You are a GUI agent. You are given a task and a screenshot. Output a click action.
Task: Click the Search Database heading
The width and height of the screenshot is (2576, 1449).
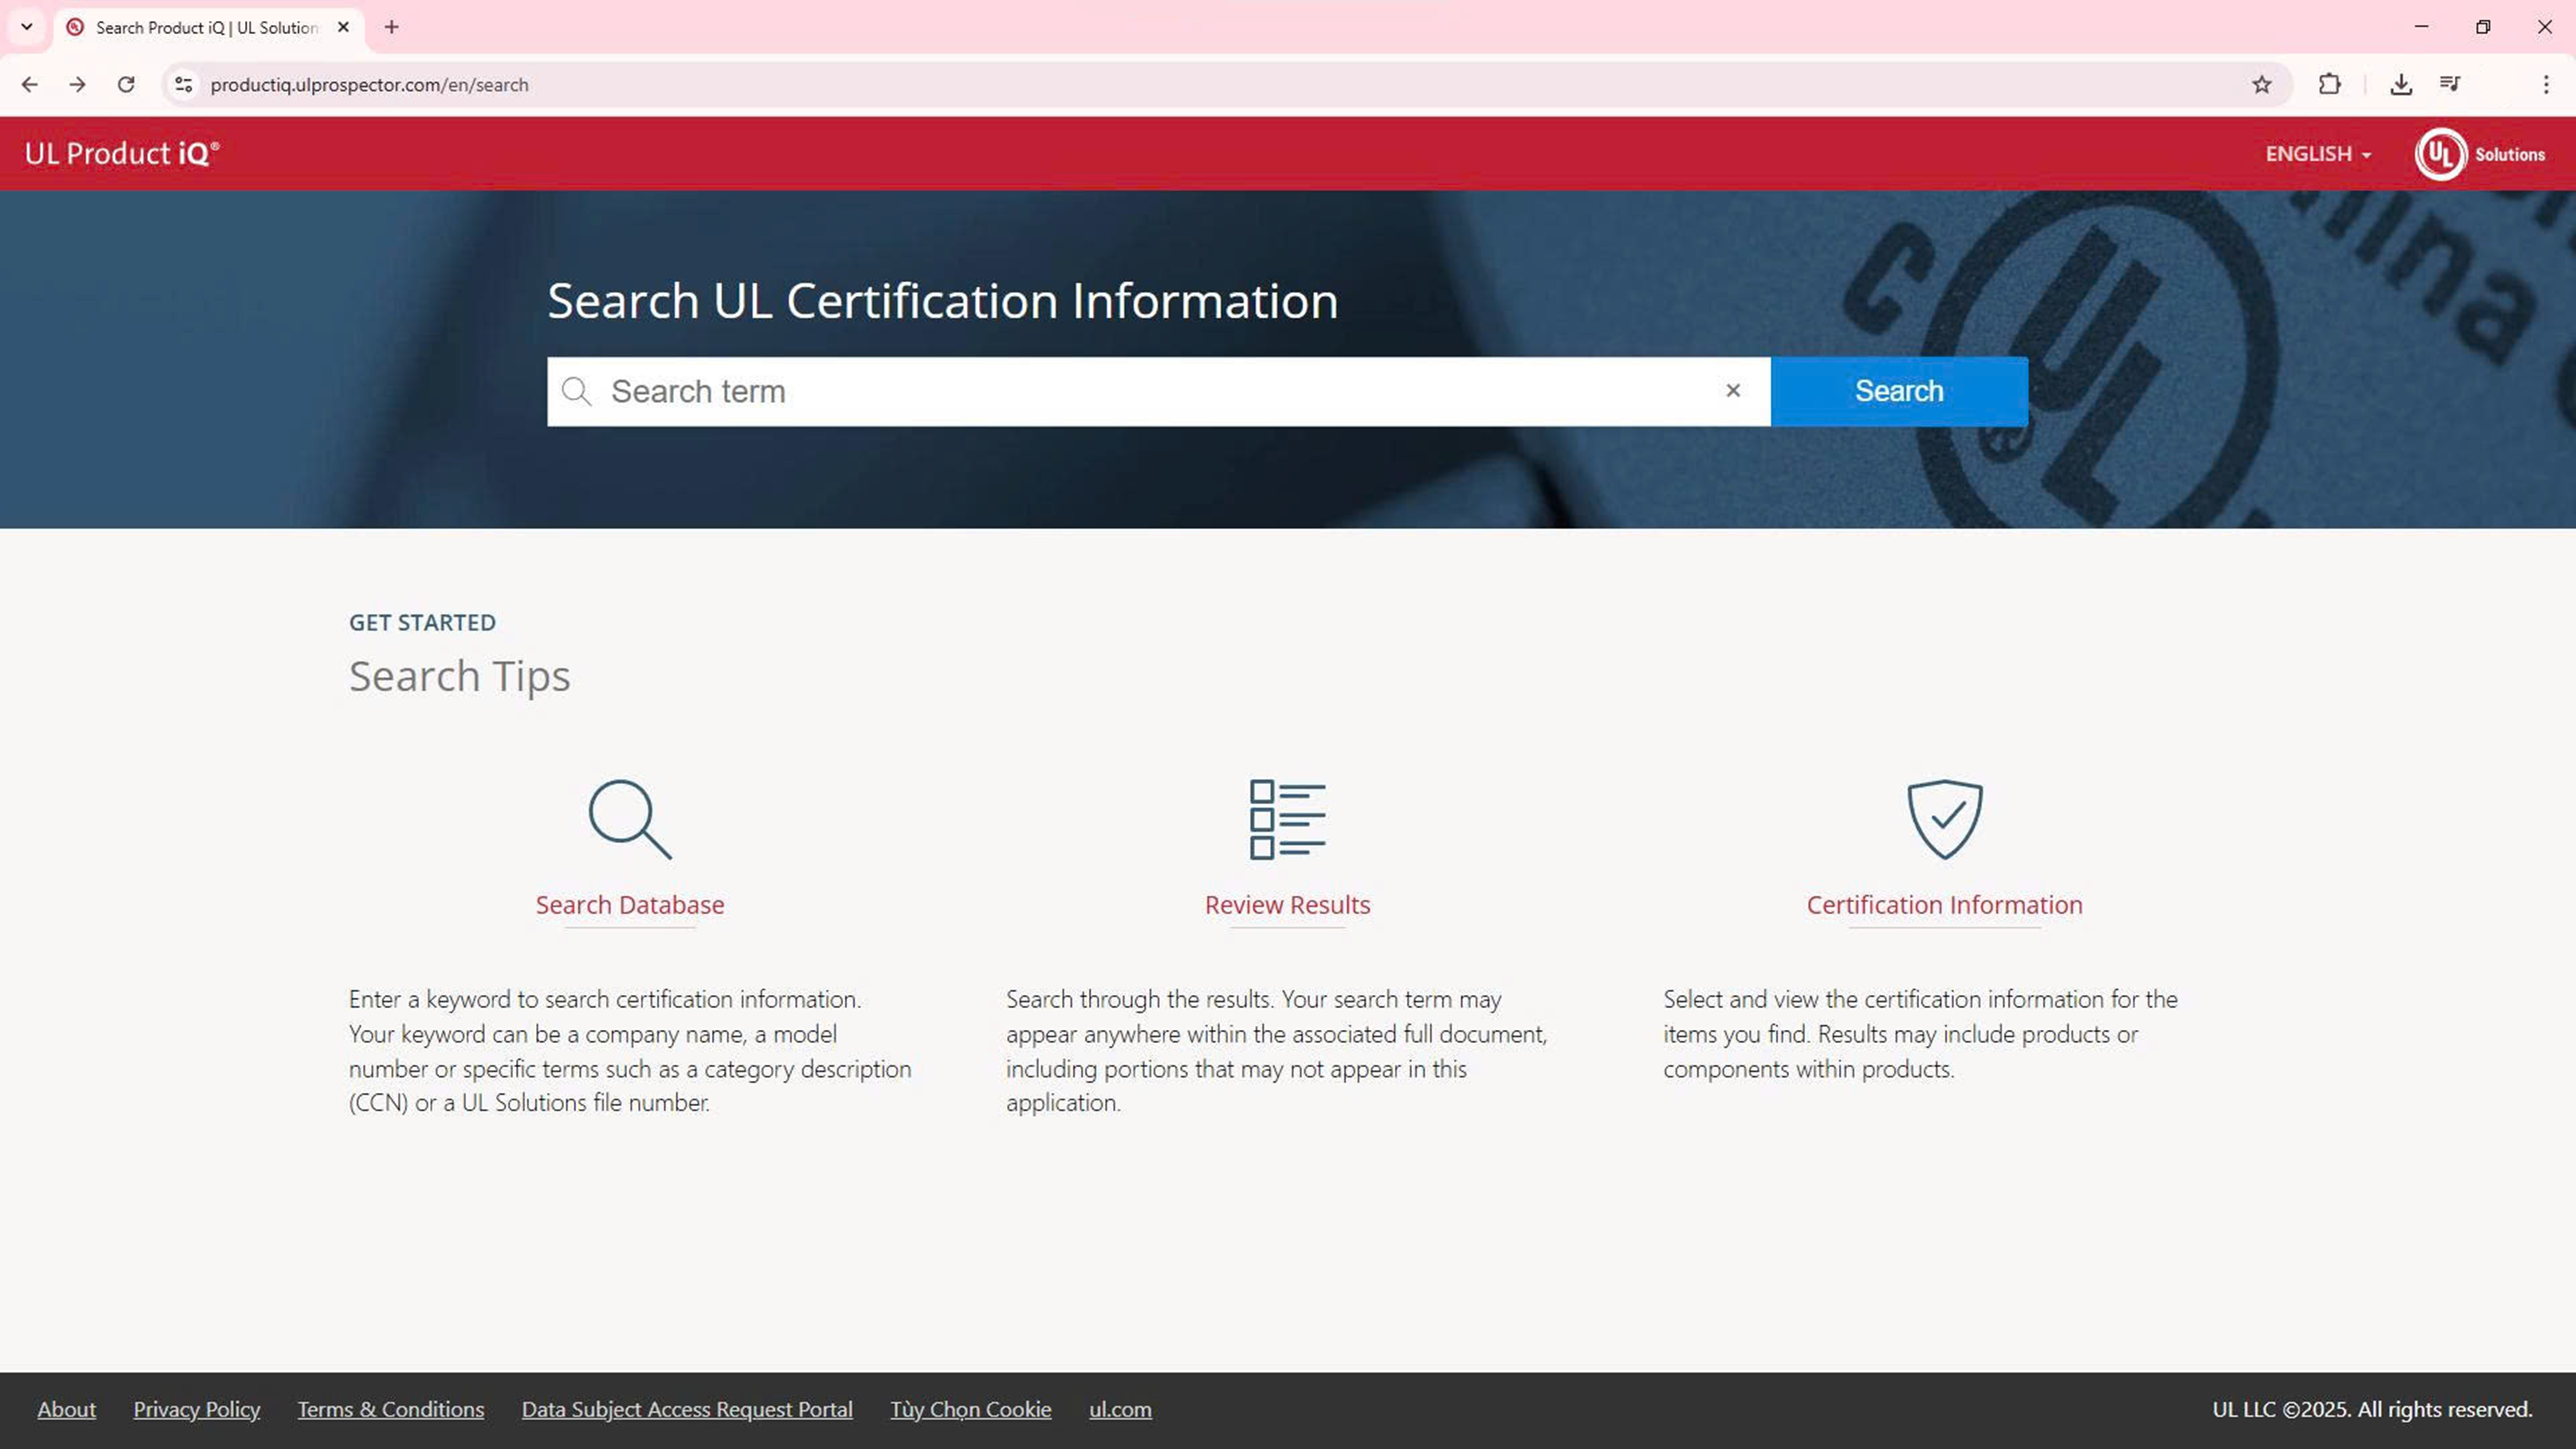[x=630, y=905]
